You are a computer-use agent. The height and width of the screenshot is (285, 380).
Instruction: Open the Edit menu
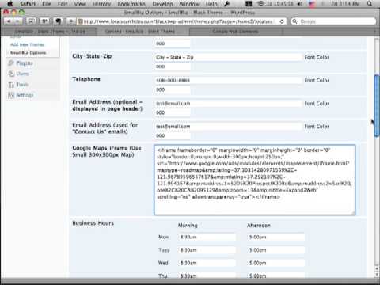pos(63,4)
